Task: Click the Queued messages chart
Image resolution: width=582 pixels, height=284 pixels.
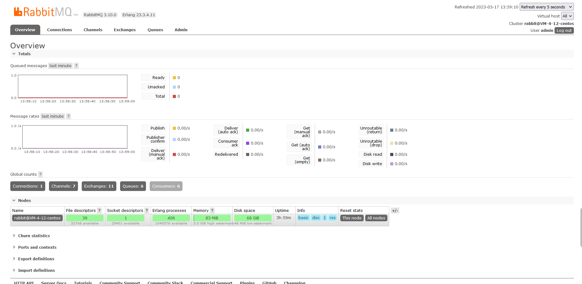Action: (x=73, y=86)
